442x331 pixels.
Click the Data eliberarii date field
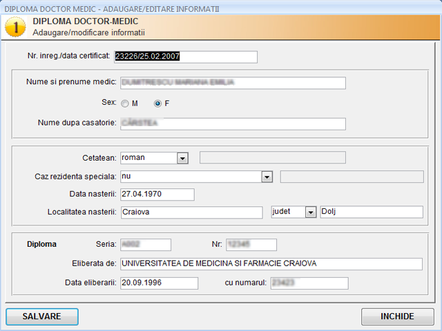(159, 283)
